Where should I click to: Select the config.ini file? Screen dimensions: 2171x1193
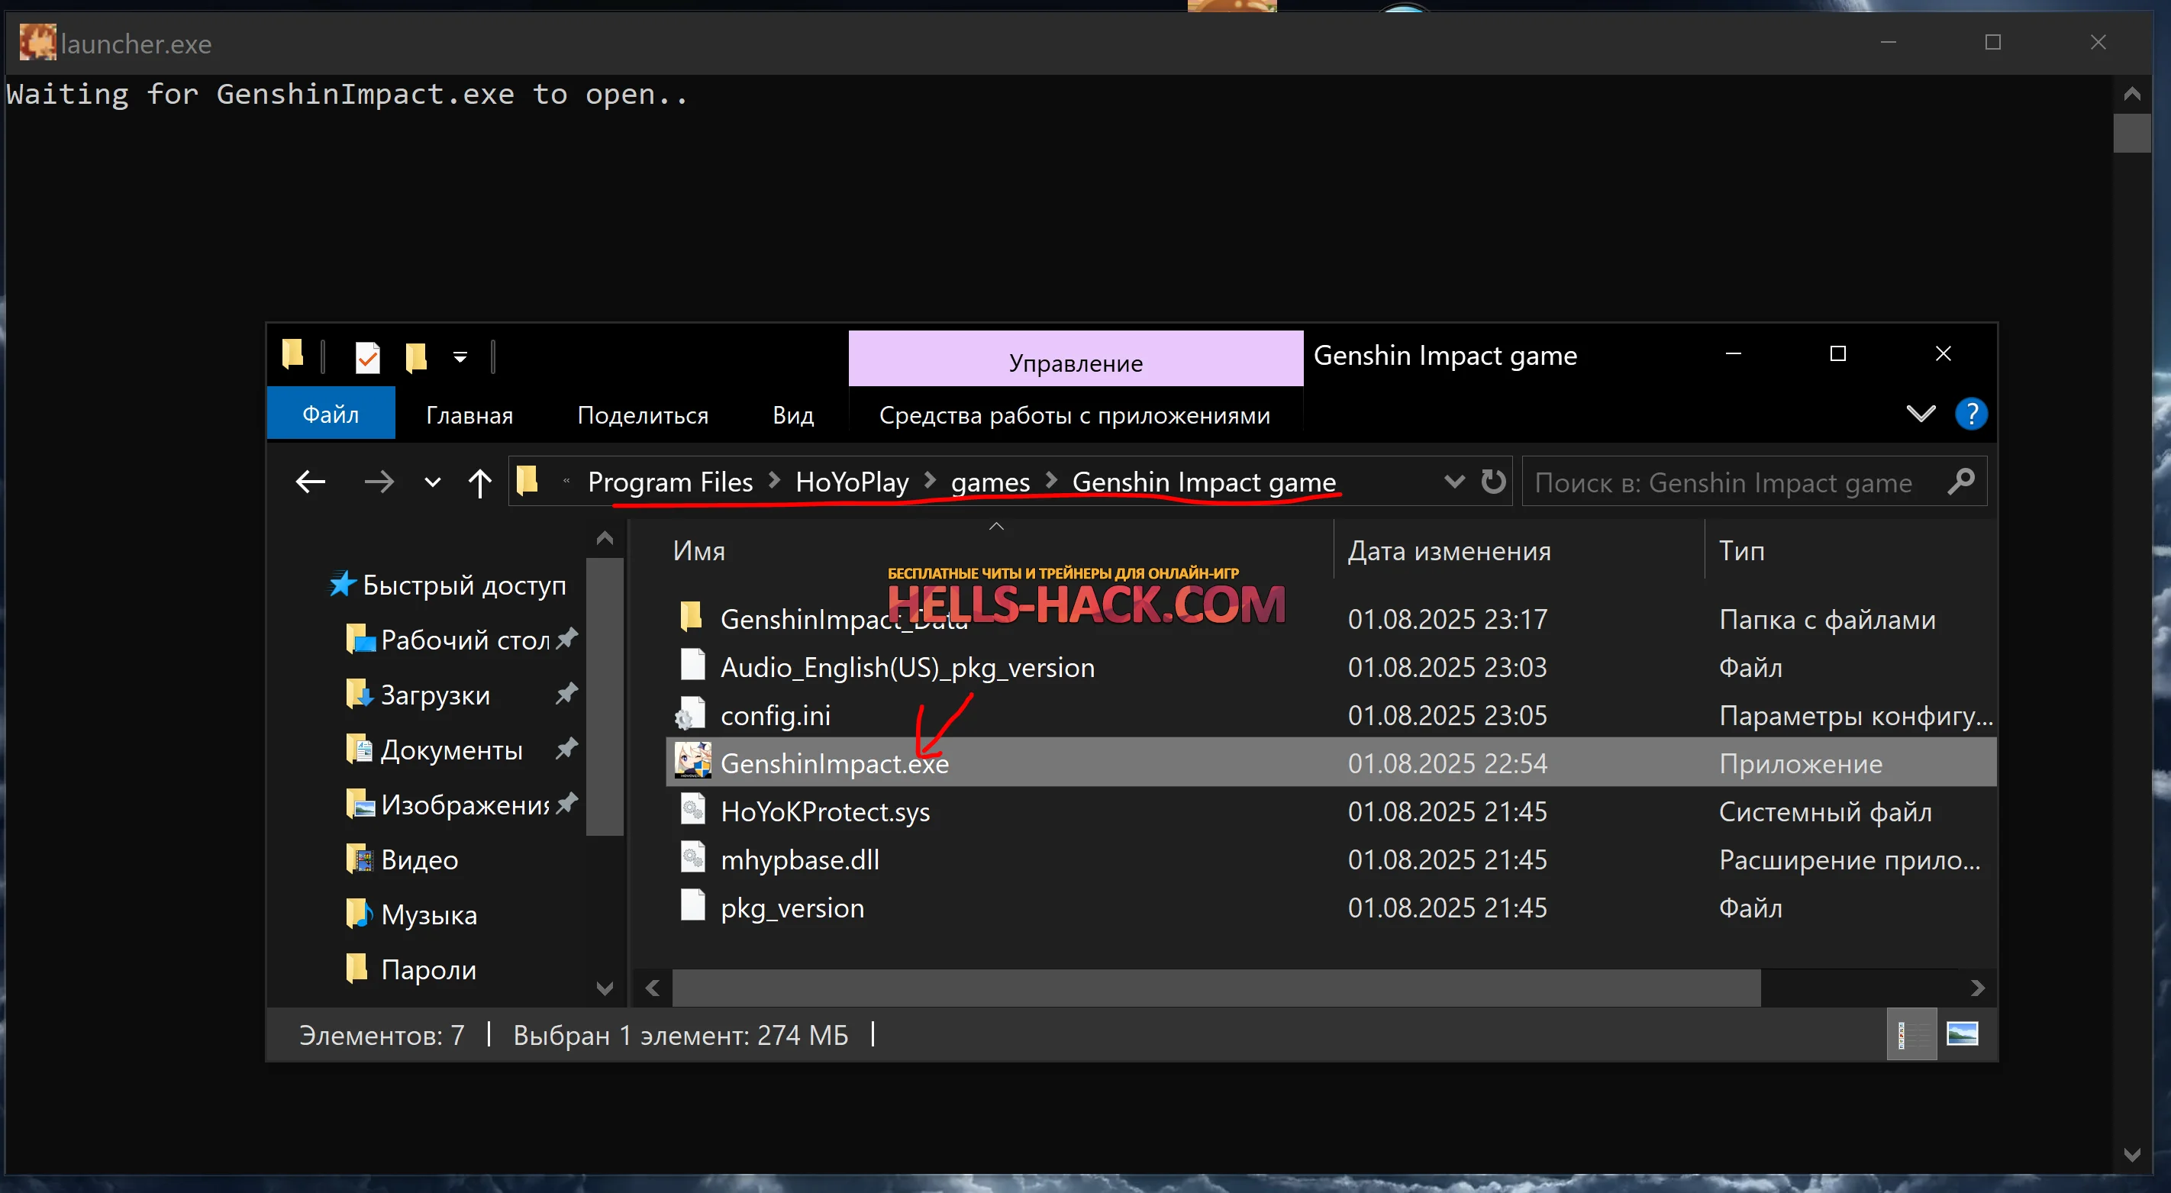(x=776, y=715)
